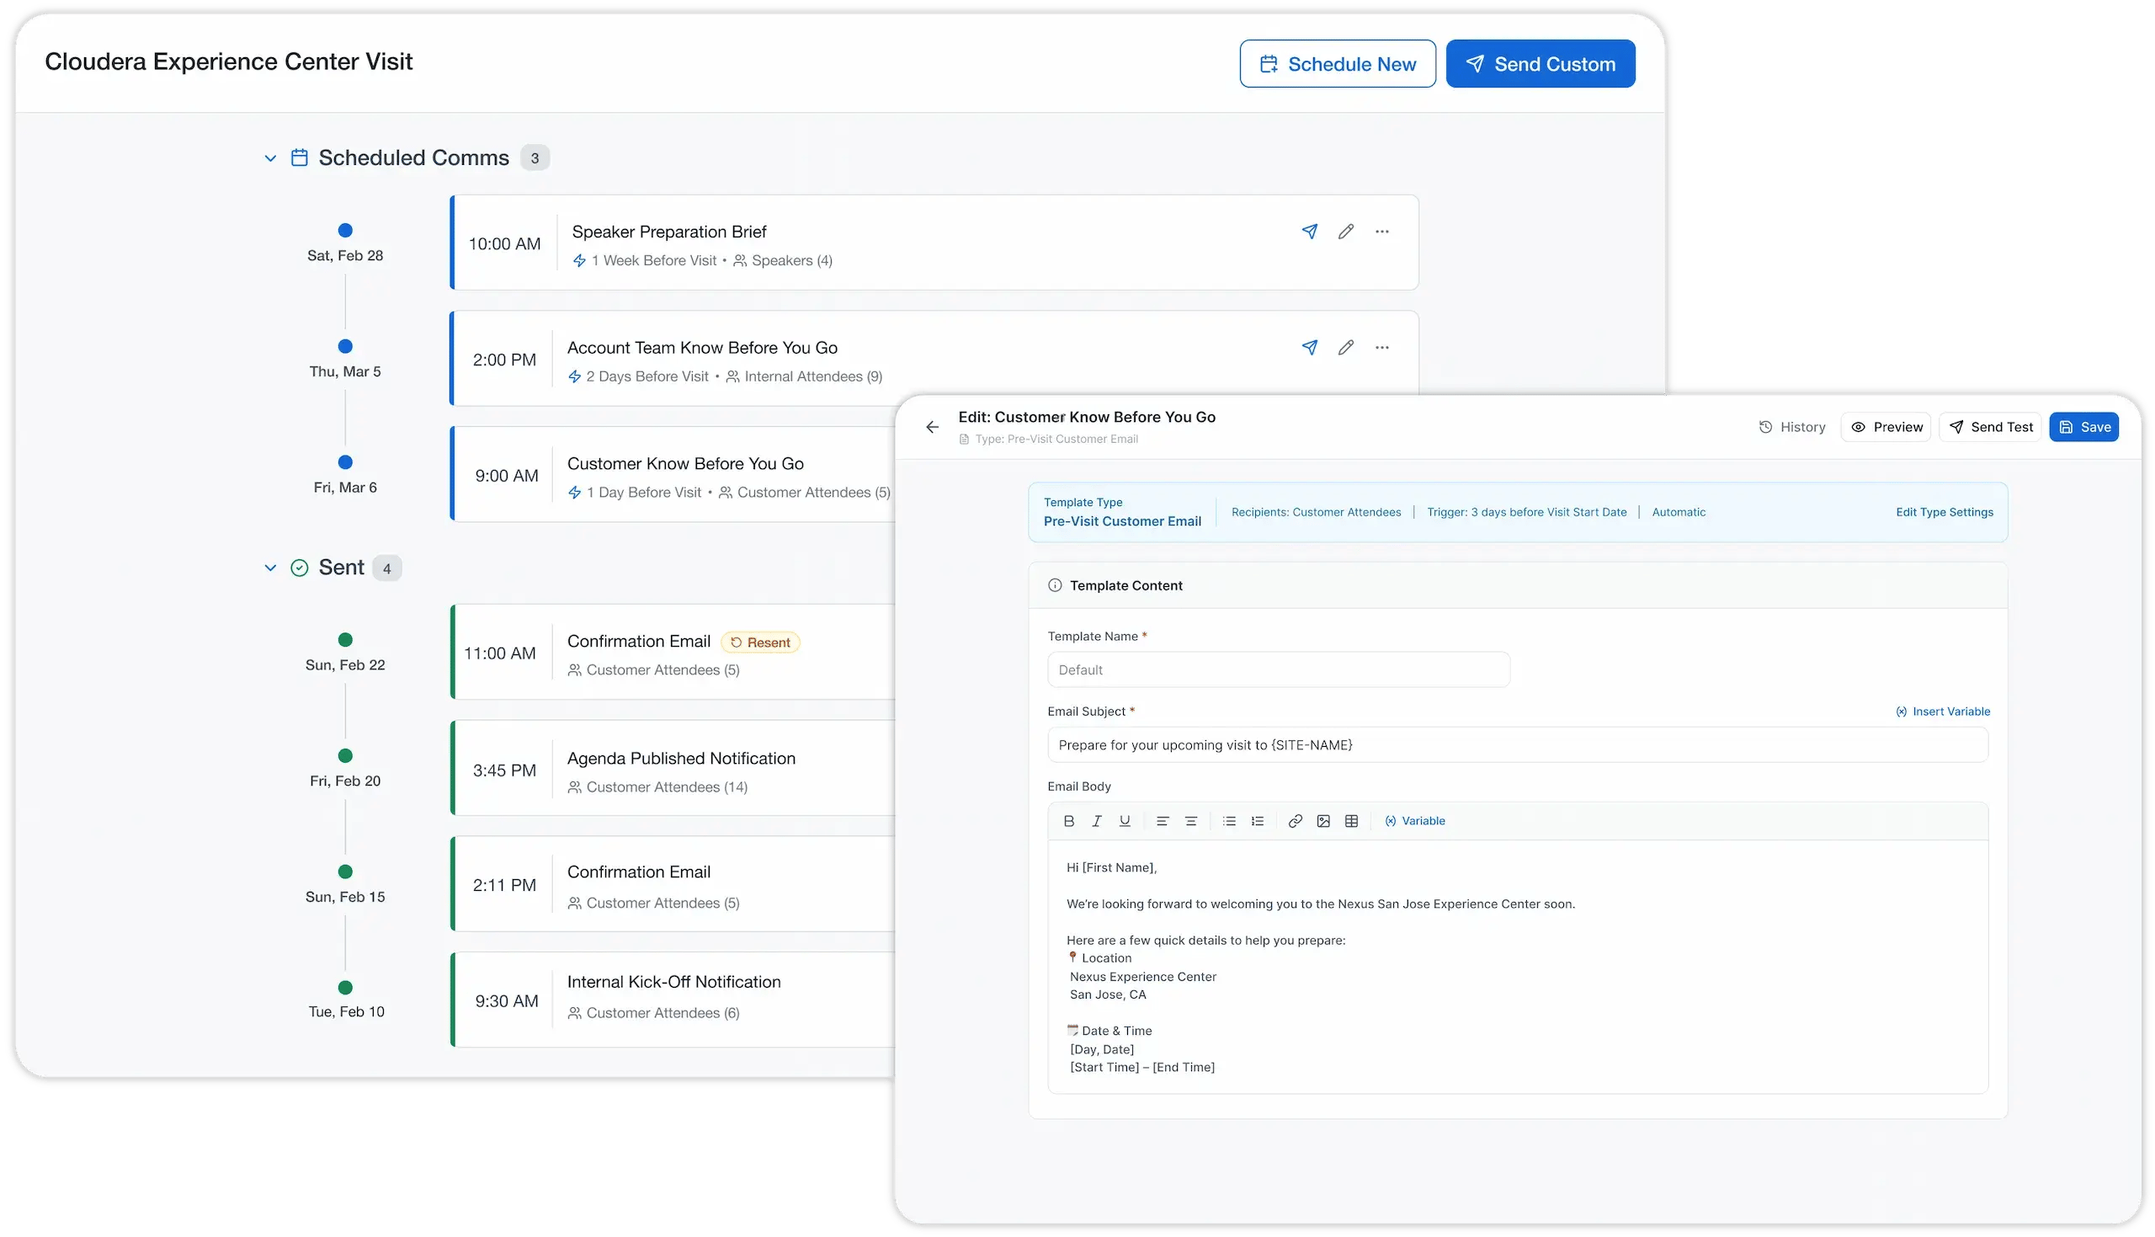Click the 'Customer Attendees (14)' recipients label
This screenshot has height=1237, width=2155.
coord(667,787)
